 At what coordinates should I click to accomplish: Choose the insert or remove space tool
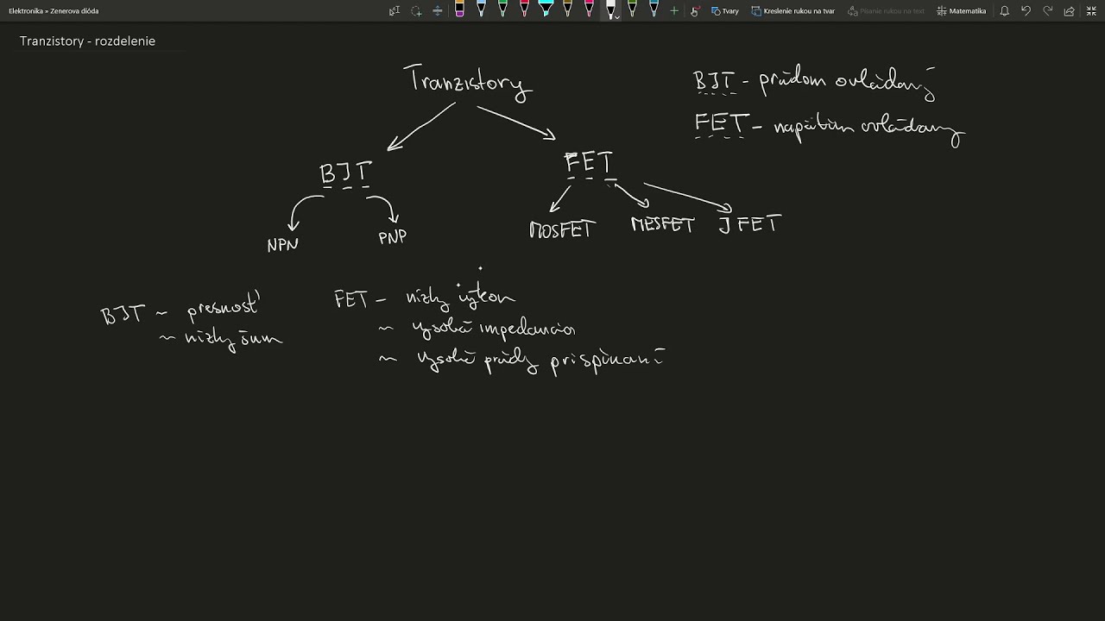[438, 11]
